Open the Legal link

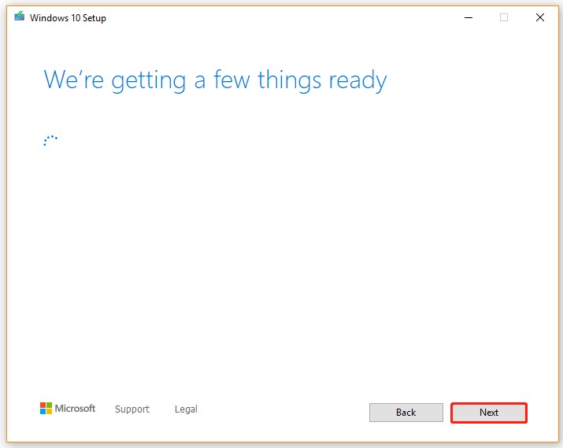[186, 409]
